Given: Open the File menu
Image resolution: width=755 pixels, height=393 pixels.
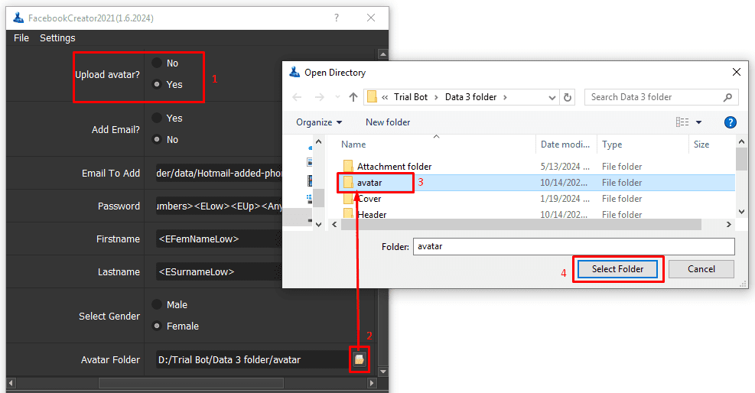Looking at the screenshot, I should pyautogui.click(x=21, y=37).
